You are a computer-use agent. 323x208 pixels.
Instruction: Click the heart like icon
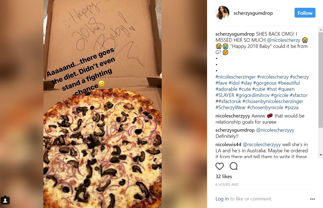point(219,166)
